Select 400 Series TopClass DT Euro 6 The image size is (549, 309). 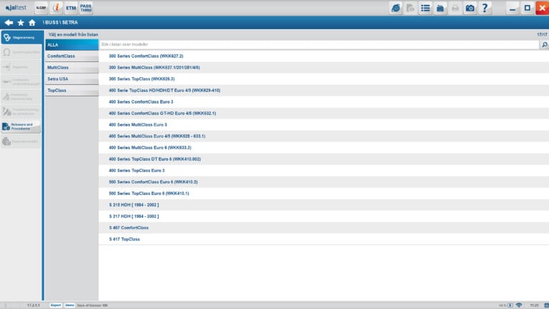324,159
